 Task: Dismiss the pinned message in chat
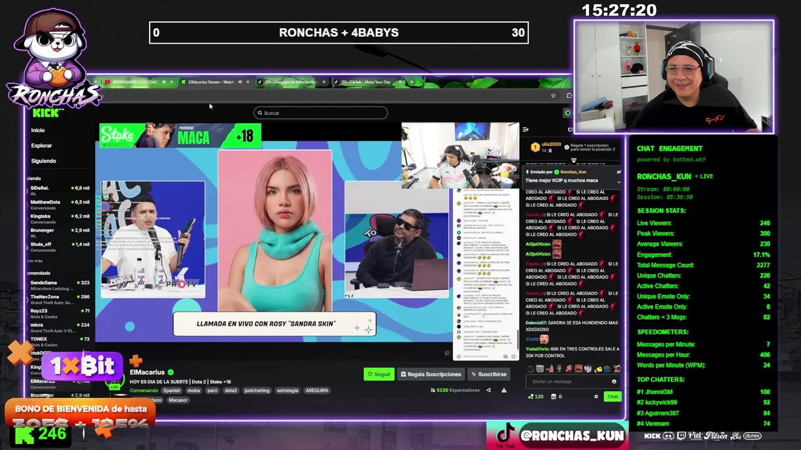click(x=618, y=172)
